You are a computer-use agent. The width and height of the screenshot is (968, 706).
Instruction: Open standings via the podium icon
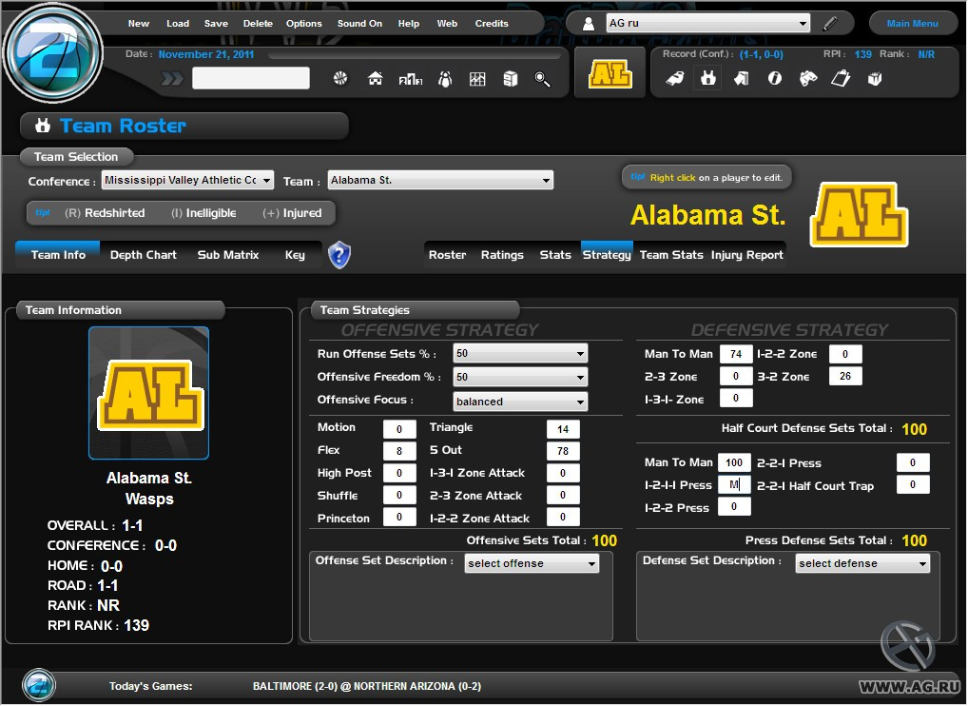(x=411, y=79)
